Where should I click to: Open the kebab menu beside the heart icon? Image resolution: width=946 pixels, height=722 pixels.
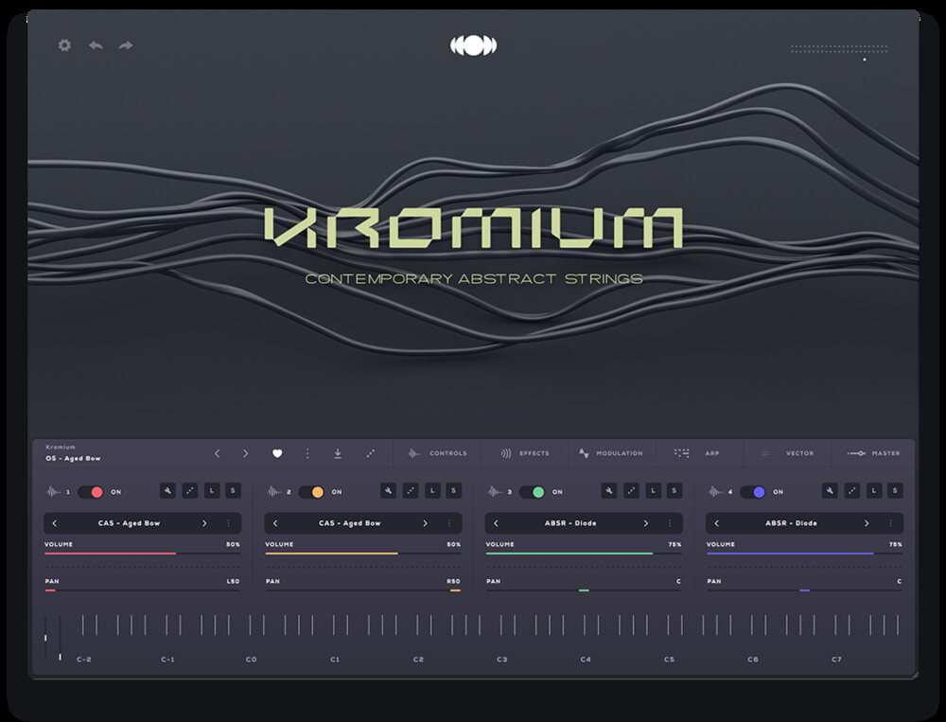307,453
